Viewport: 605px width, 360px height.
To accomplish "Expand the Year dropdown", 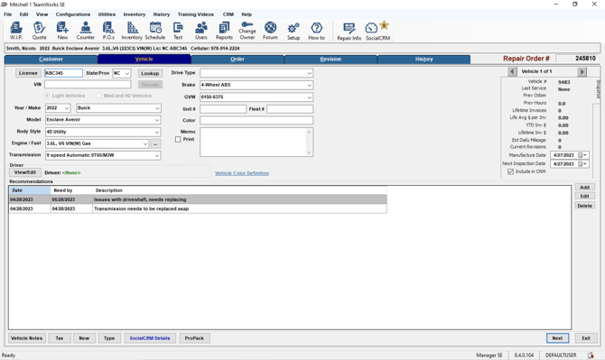I will (66, 108).
